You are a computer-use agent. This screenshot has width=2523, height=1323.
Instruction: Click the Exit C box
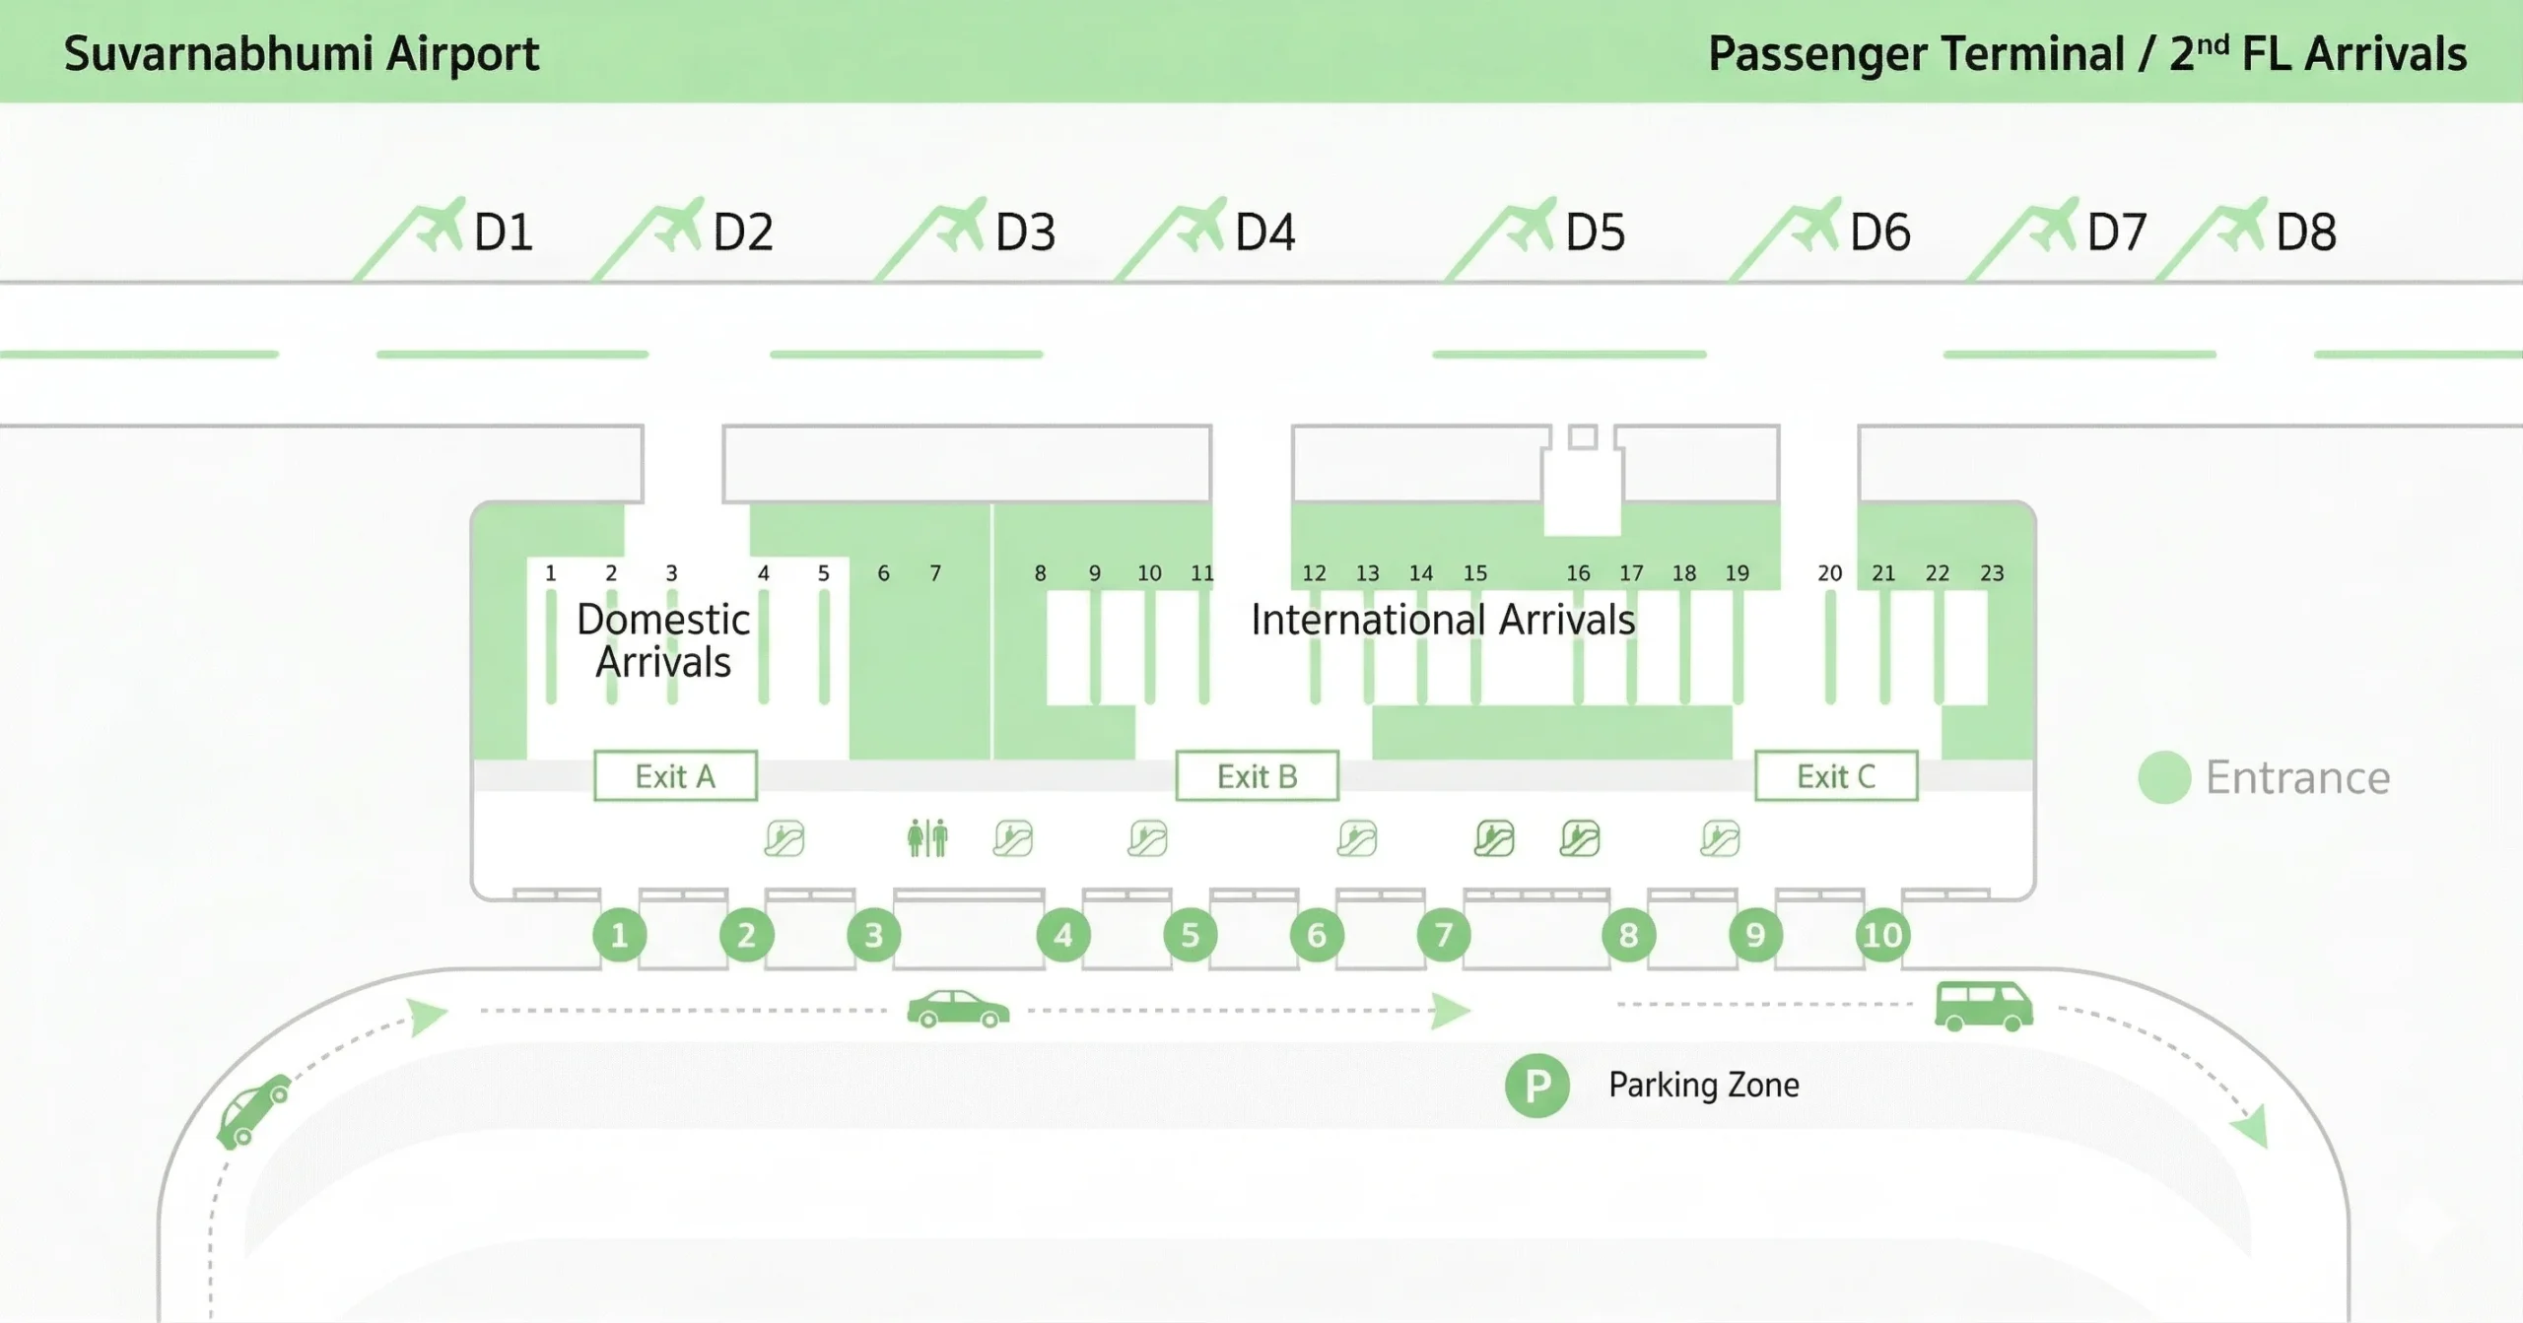tap(1836, 776)
